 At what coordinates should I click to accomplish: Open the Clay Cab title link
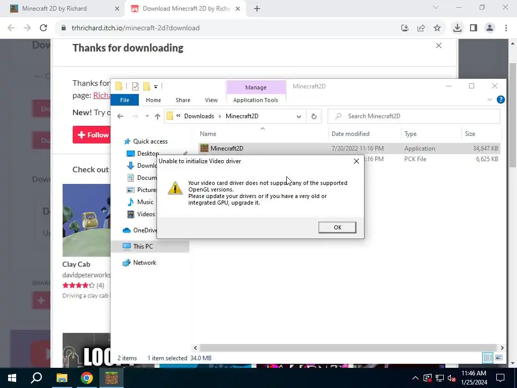coord(76,264)
